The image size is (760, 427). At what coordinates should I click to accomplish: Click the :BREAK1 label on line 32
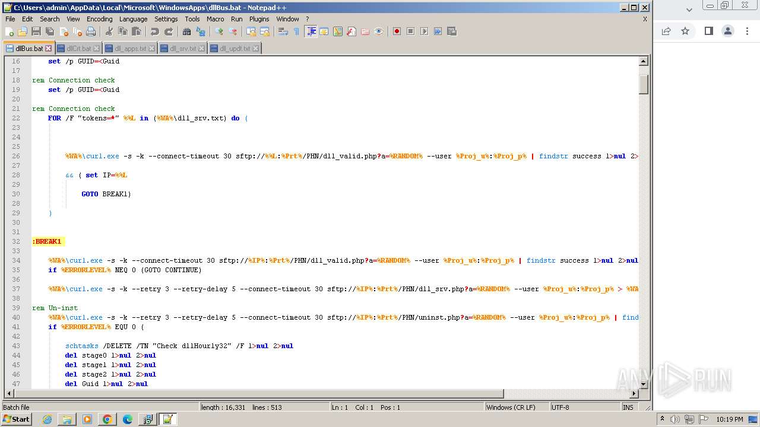coord(47,241)
